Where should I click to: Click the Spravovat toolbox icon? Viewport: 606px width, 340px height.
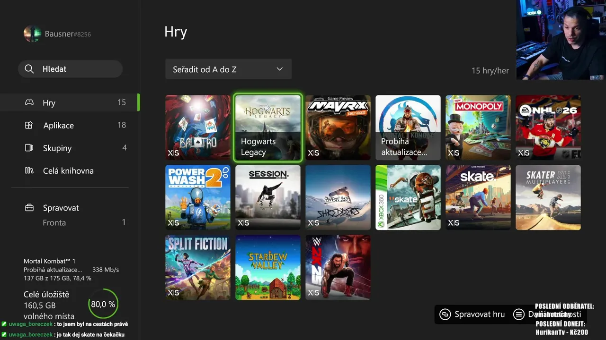pos(29,208)
